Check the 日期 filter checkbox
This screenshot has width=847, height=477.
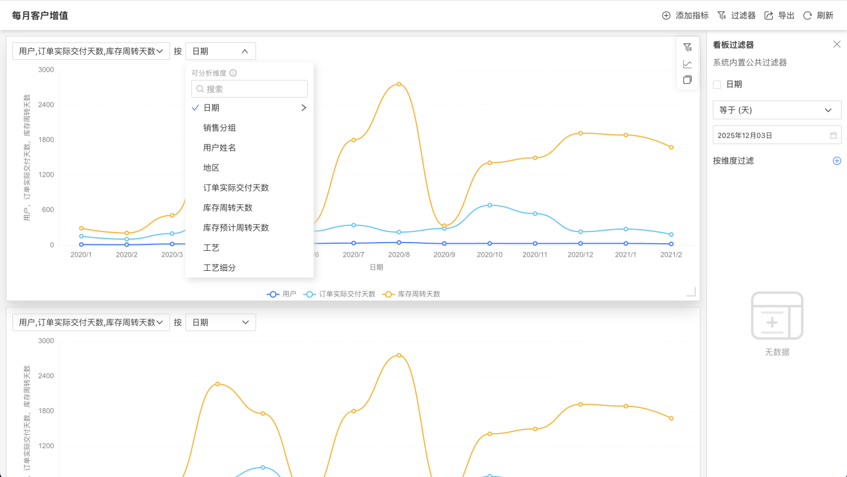pos(717,85)
